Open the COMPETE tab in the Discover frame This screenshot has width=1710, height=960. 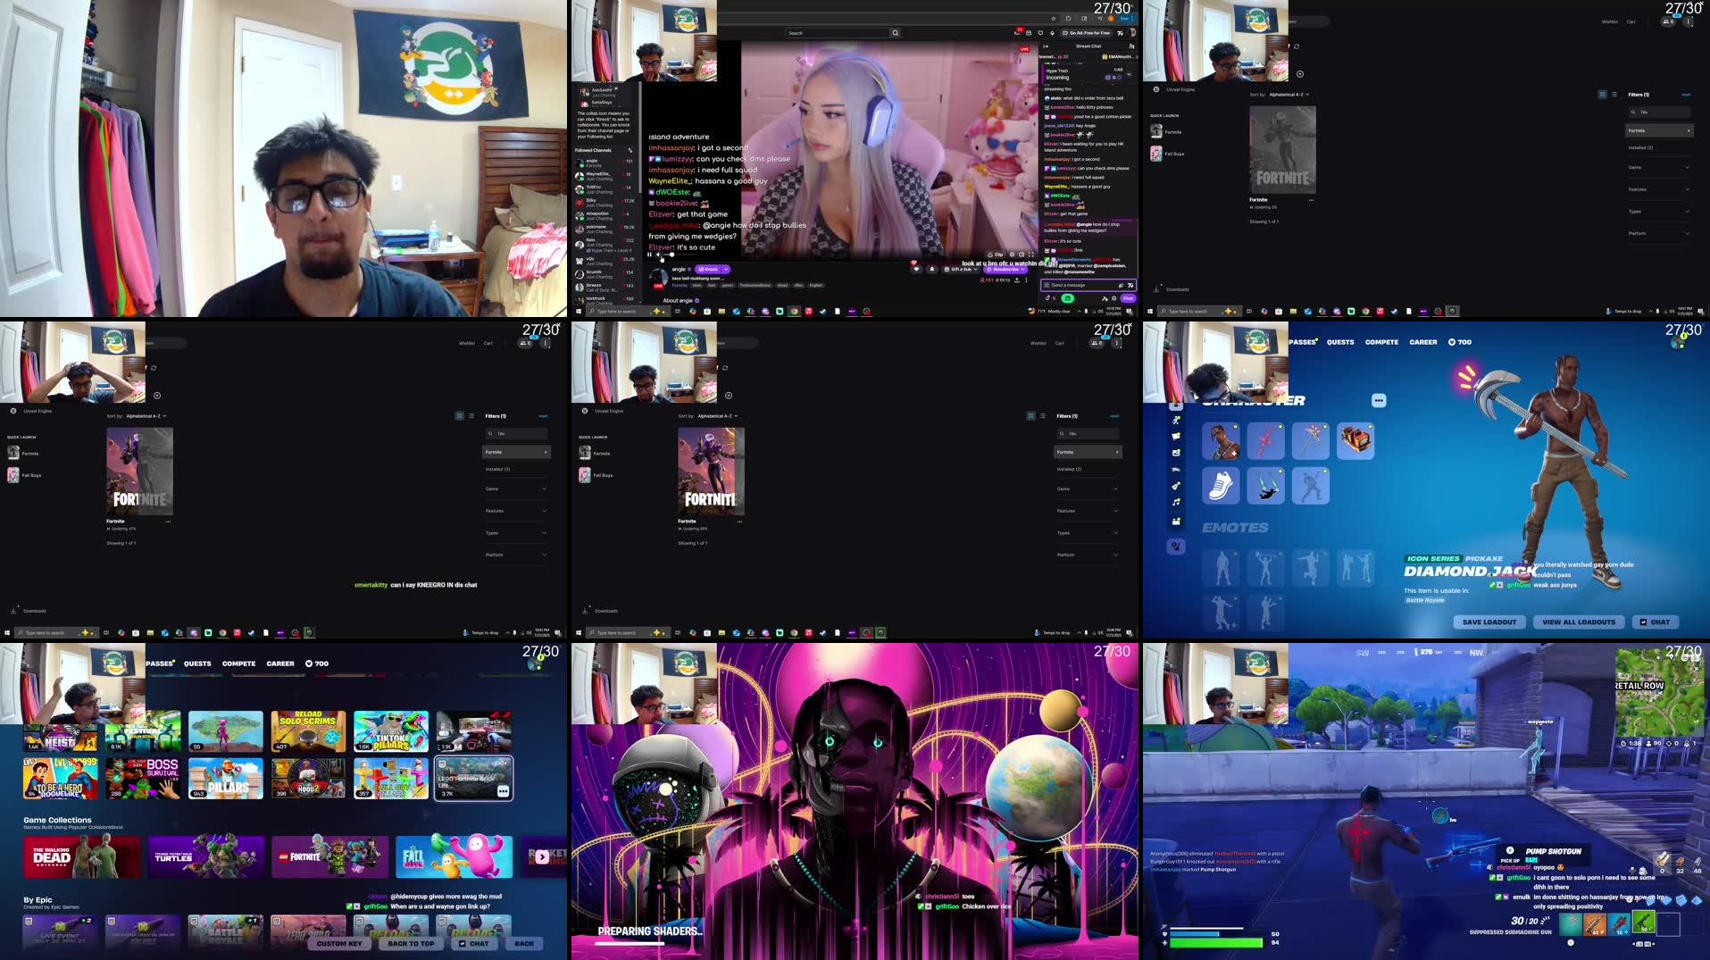(238, 664)
